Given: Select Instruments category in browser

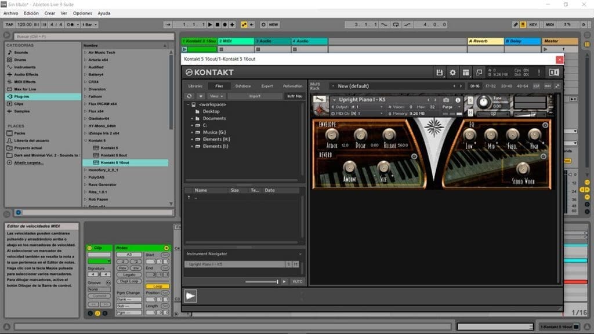Looking at the screenshot, I should point(24,67).
